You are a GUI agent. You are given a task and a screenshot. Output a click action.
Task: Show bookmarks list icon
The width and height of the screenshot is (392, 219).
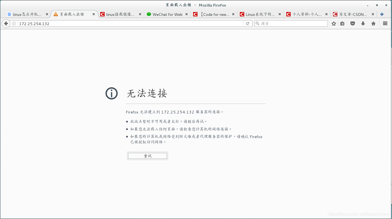(x=342, y=24)
